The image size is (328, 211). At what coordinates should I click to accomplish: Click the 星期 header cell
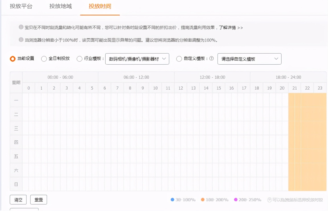pyautogui.click(x=16, y=83)
